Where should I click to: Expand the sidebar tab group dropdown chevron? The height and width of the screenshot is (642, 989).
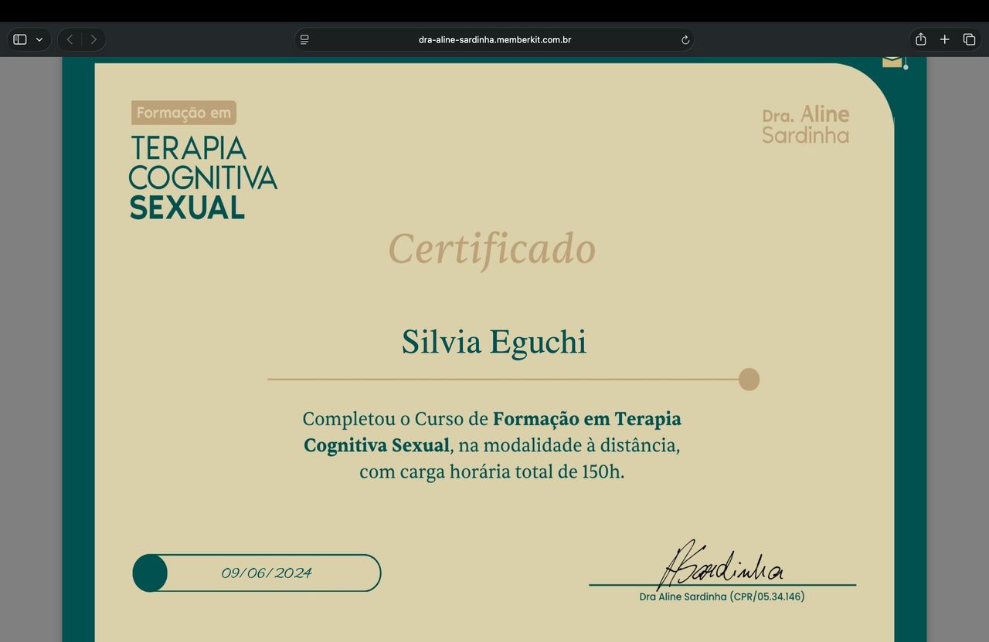tap(39, 39)
